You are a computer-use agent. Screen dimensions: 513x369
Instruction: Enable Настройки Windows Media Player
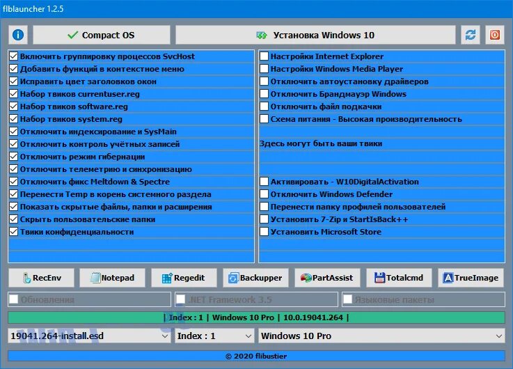(264, 69)
